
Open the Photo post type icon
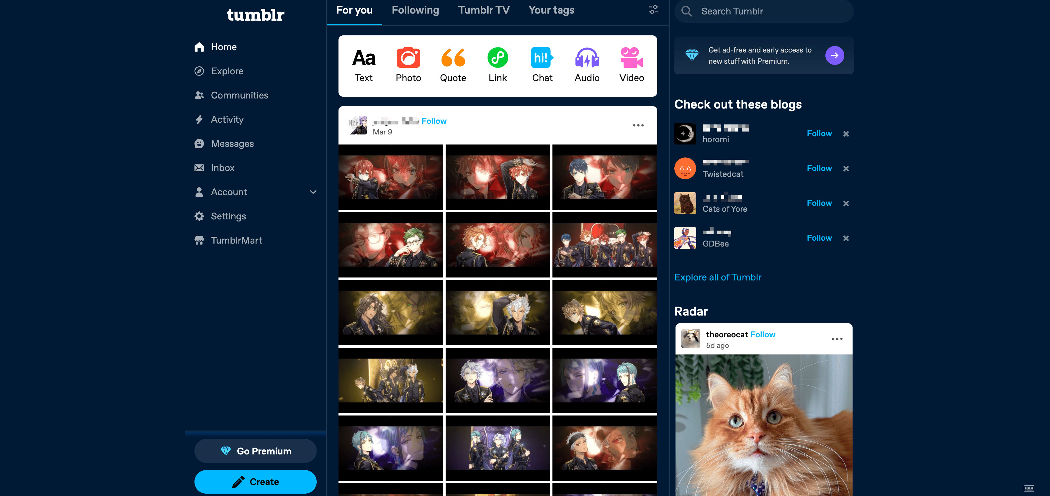pyautogui.click(x=408, y=58)
